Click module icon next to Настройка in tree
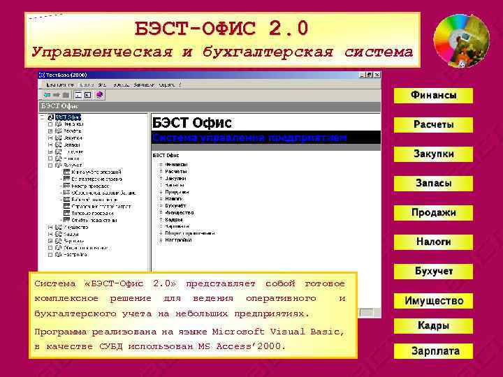The height and width of the screenshot is (377, 503). click(x=59, y=255)
